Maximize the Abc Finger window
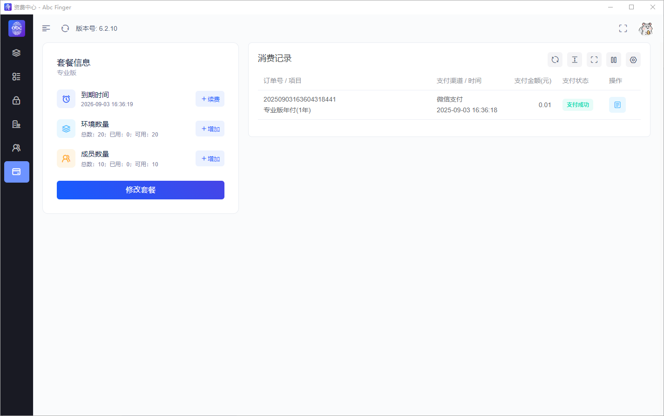The image size is (664, 416). point(631,7)
